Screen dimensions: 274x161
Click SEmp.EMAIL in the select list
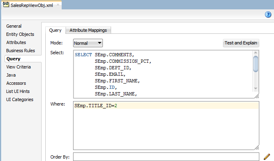[x=110, y=74]
